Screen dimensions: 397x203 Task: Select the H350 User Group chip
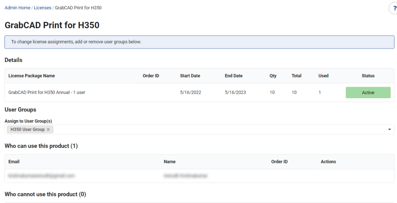click(27, 129)
